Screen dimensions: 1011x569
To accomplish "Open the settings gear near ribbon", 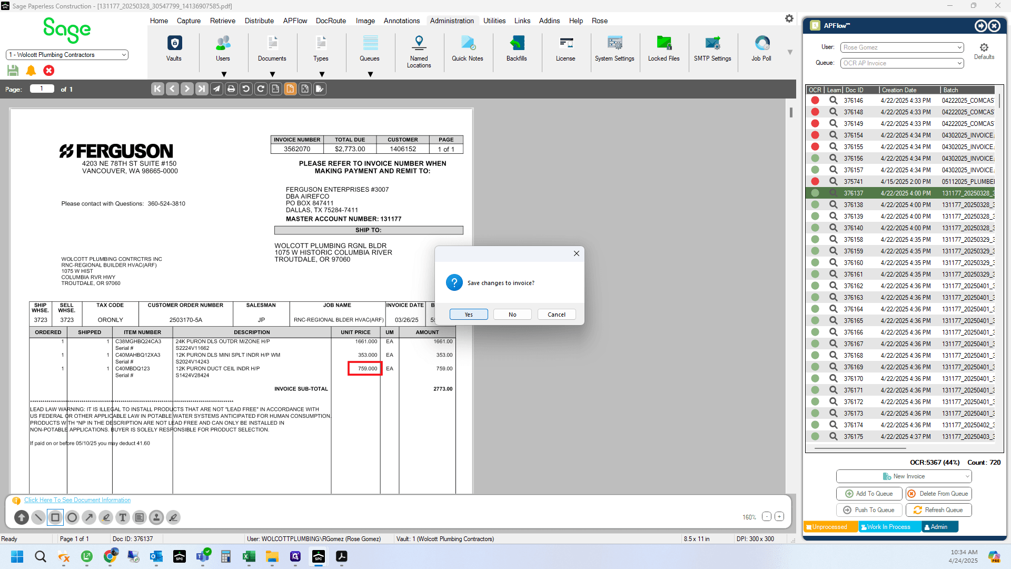I will tap(789, 18).
